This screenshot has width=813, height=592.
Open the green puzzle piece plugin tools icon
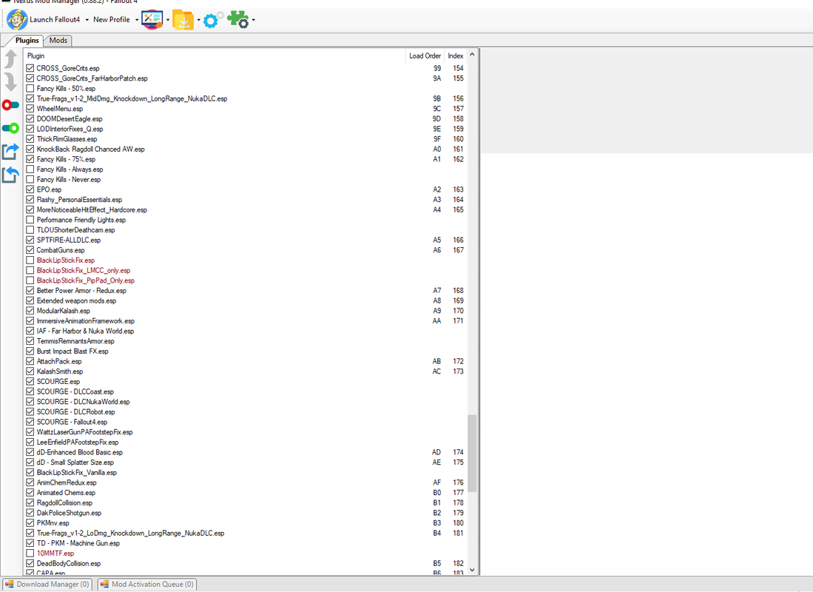click(238, 20)
